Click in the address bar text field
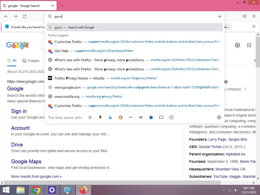The image size is (260, 195). (134, 17)
